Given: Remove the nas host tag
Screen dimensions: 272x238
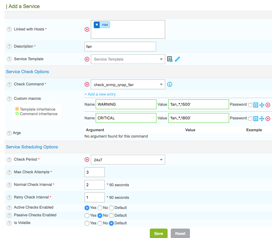Looking at the screenshot, I should pyautogui.click(x=97, y=25).
